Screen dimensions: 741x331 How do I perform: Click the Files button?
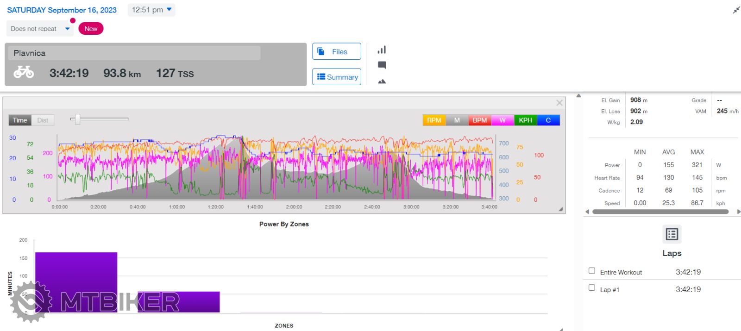(336, 52)
